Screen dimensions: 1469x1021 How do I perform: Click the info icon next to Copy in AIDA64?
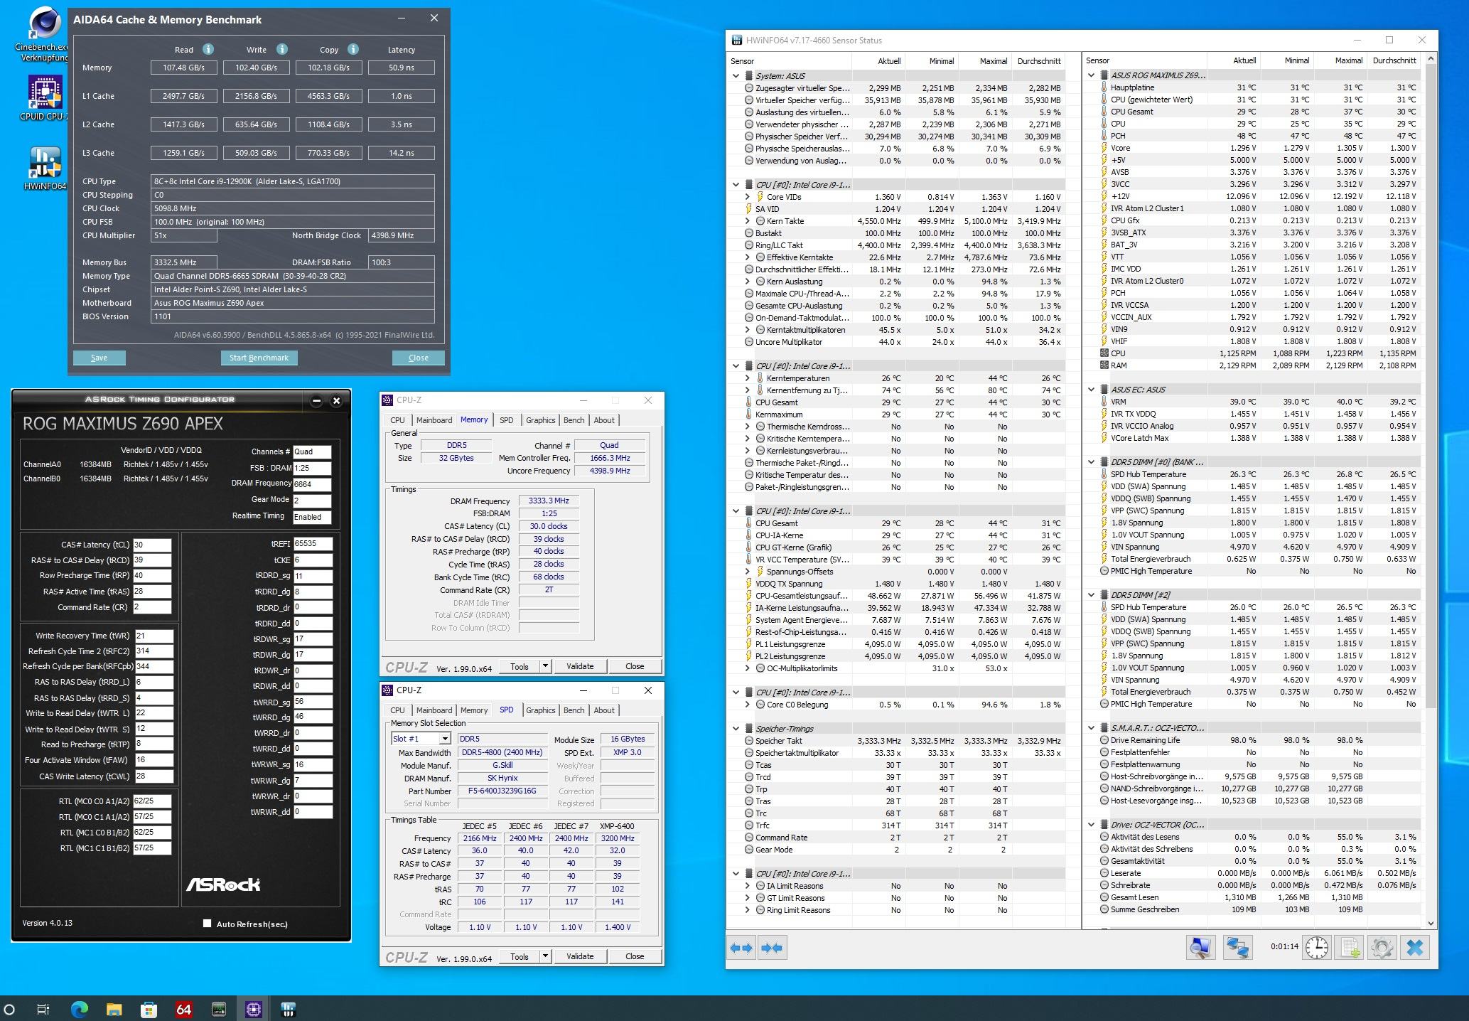pos(353,49)
